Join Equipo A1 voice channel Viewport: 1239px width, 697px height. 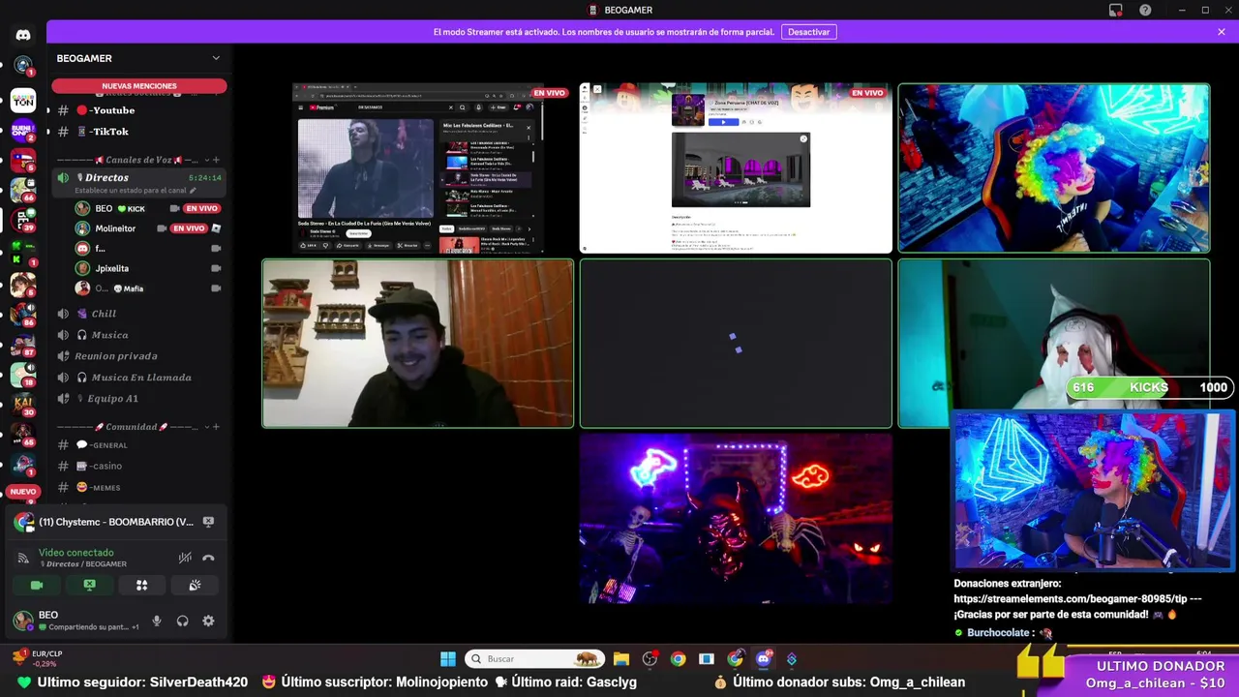pos(138,399)
